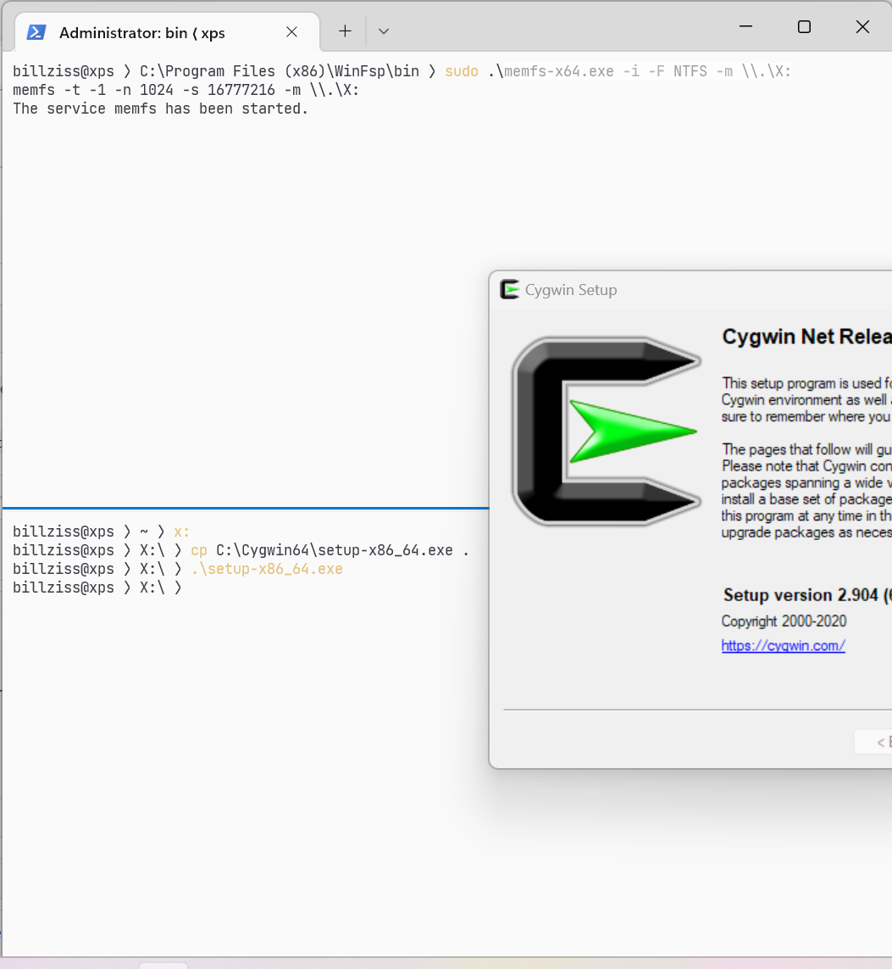Close the Administrator: bin tab
This screenshot has width=892, height=969.
292,32
